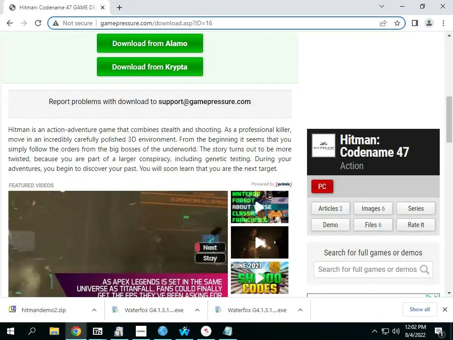453x340 pixels.
Task: Click Stay on the featured video
Action: click(210, 258)
